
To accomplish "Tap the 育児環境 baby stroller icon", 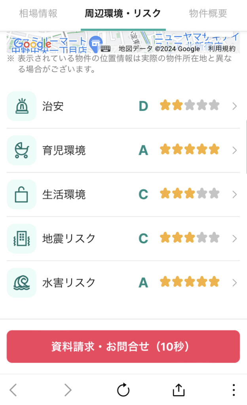I will click(22, 150).
